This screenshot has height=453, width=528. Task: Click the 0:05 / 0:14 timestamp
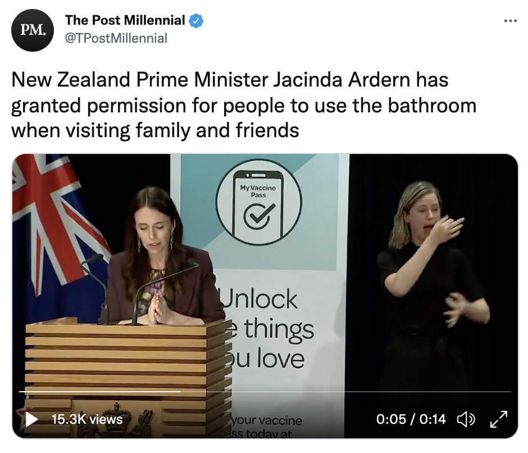coord(411,419)
